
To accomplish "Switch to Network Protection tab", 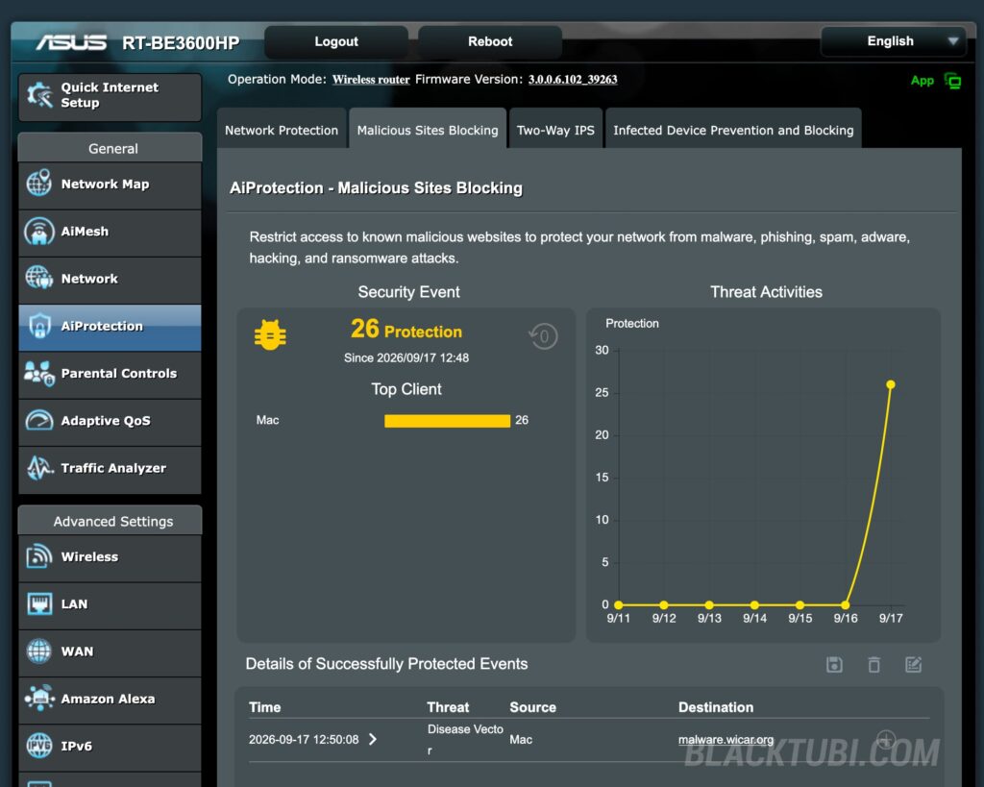I will coord(282,130).
